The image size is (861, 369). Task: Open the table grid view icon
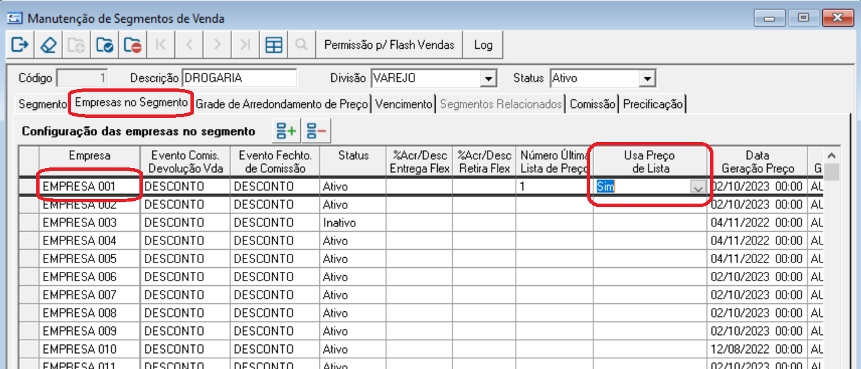point(274,45)
